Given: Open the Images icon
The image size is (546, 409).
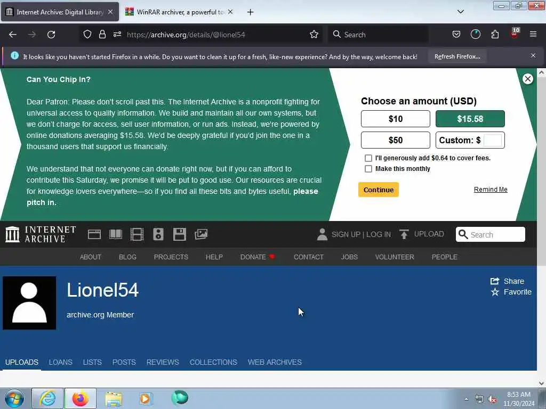Looking at the screenshot, I should click(x=201, y=234).
